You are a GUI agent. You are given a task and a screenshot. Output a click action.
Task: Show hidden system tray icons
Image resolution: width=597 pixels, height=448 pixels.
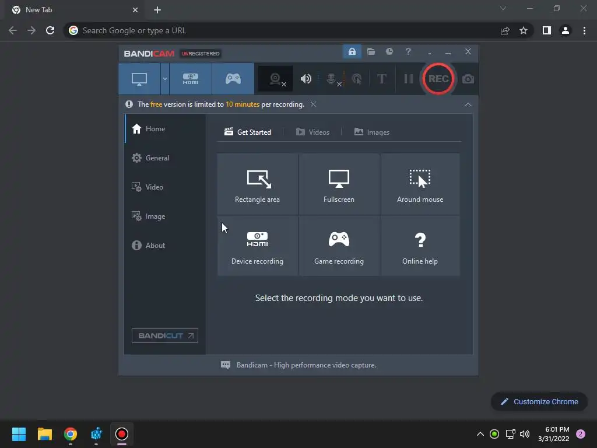(480, 434)
